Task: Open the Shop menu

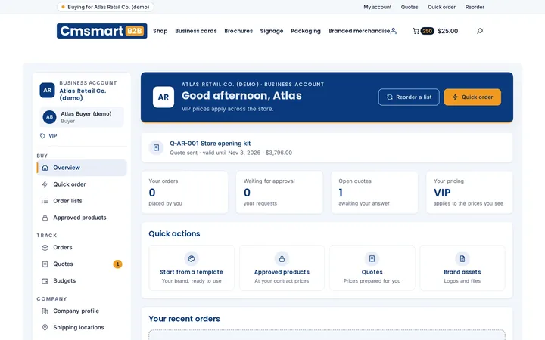Action: (160, 31)
